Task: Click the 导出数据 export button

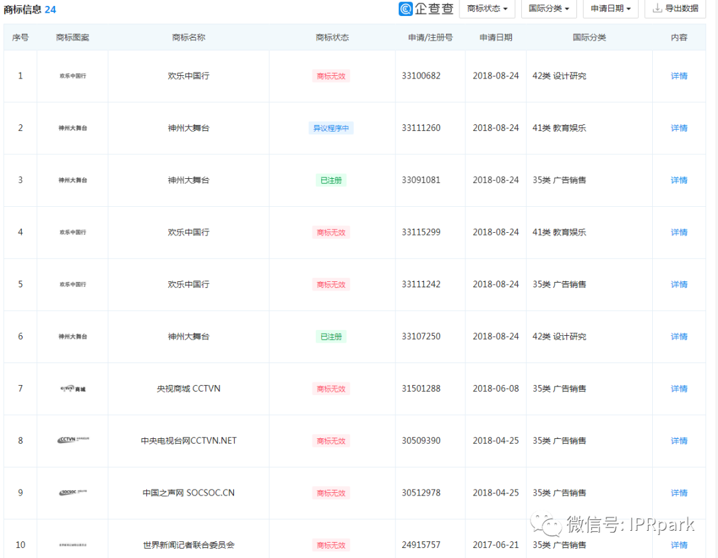Action: click(x=675, y=9)
